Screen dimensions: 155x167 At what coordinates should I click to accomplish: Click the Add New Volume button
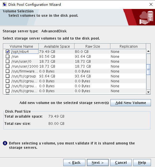131,103
